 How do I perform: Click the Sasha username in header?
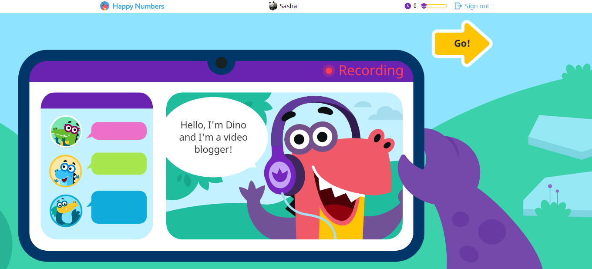(x=288, y=6)
